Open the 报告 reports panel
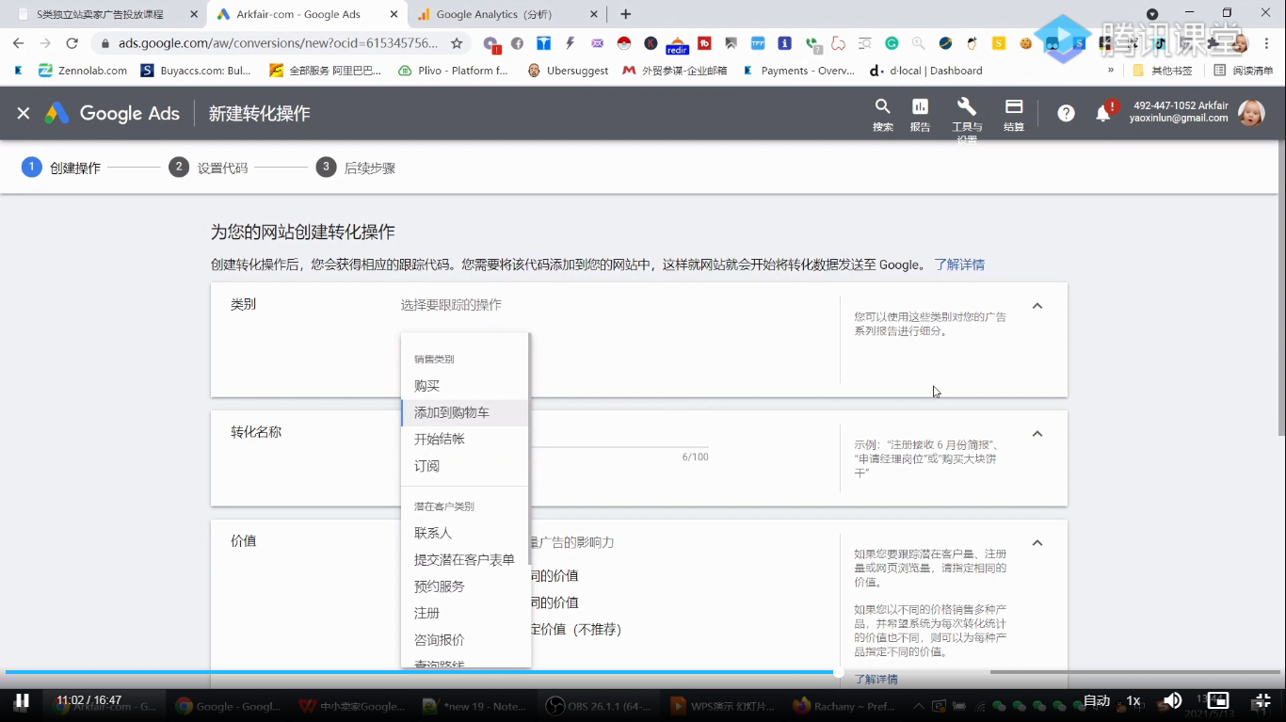The image size is (1286, 722). point(919,113)
